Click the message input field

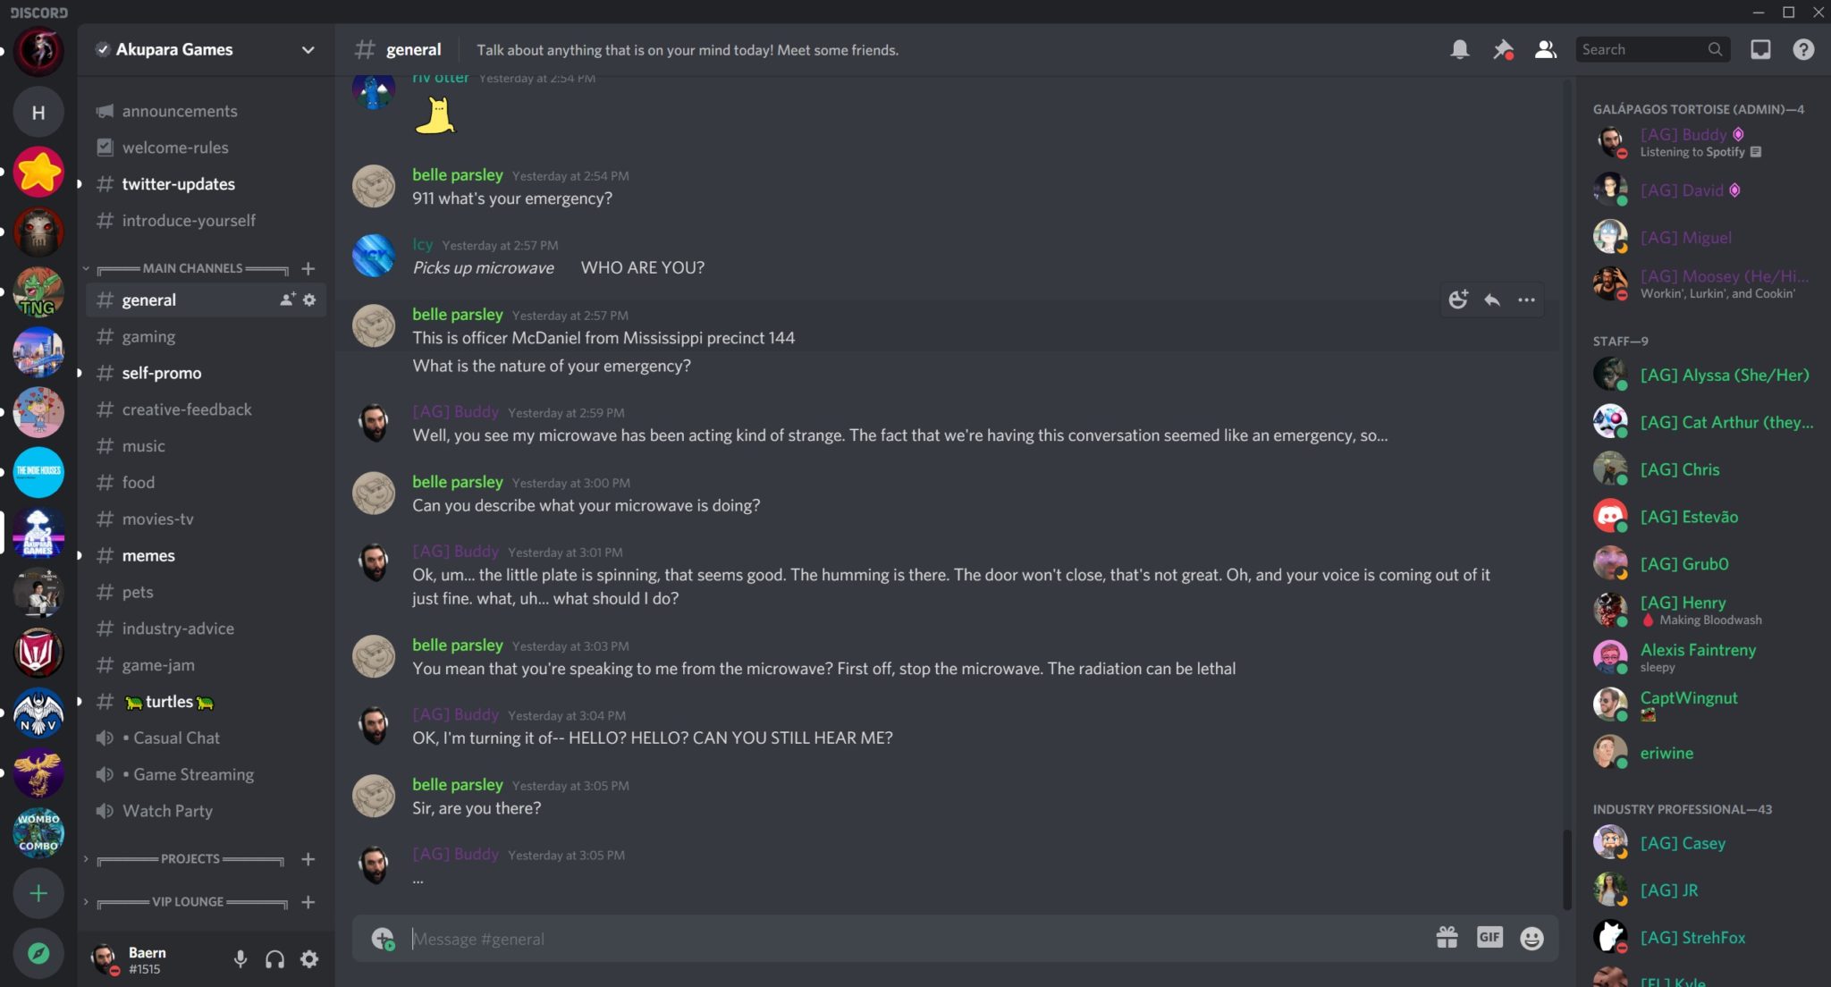918,937
